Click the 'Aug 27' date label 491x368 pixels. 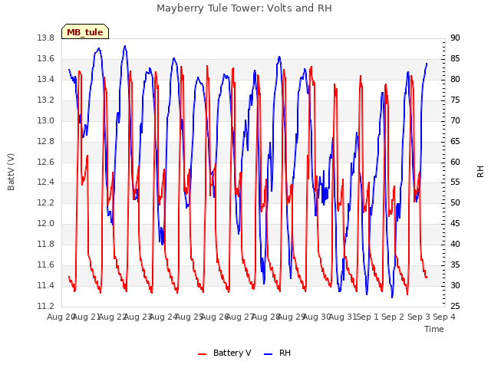(240, 317)
